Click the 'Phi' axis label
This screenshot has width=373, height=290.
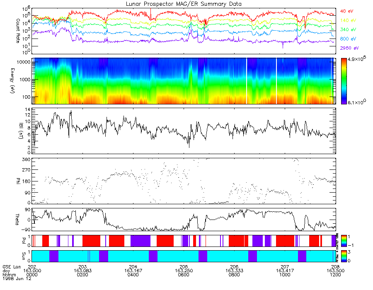coord(18,181)
